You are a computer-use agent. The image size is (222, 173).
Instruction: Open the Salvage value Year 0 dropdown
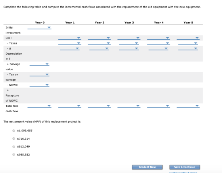point(39,64)
